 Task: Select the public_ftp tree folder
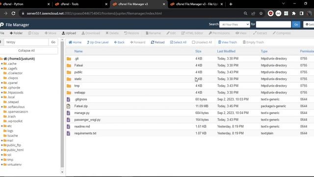coord(14,145)
